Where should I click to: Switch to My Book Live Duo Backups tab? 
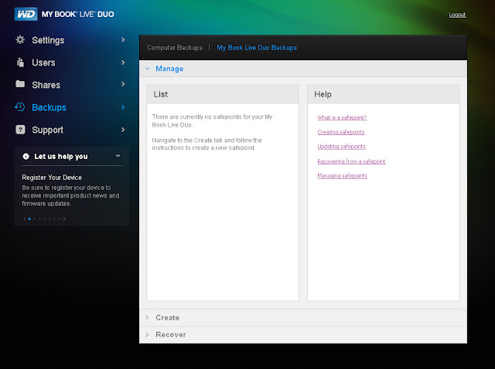click(257, 48)
